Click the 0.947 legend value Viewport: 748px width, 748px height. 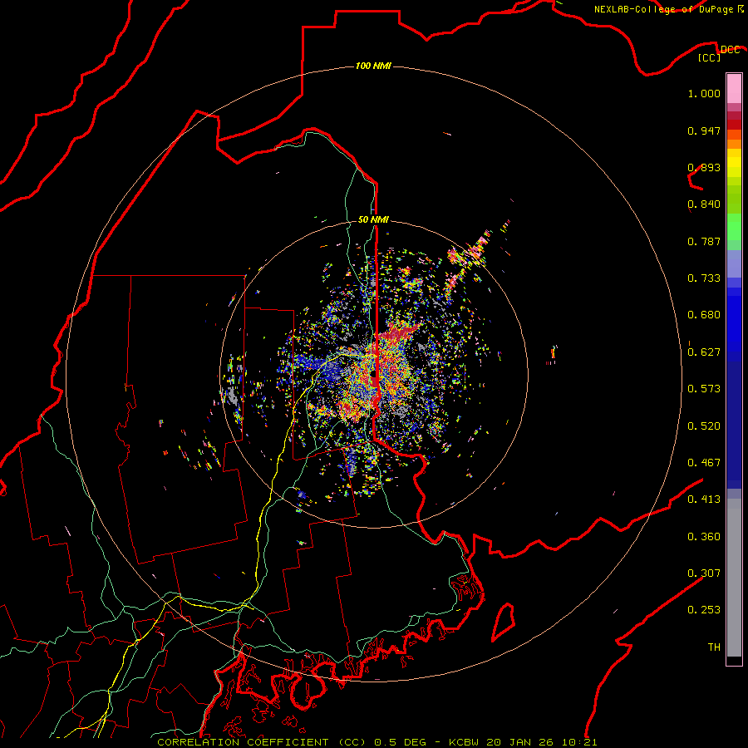(x=704, y=130)
